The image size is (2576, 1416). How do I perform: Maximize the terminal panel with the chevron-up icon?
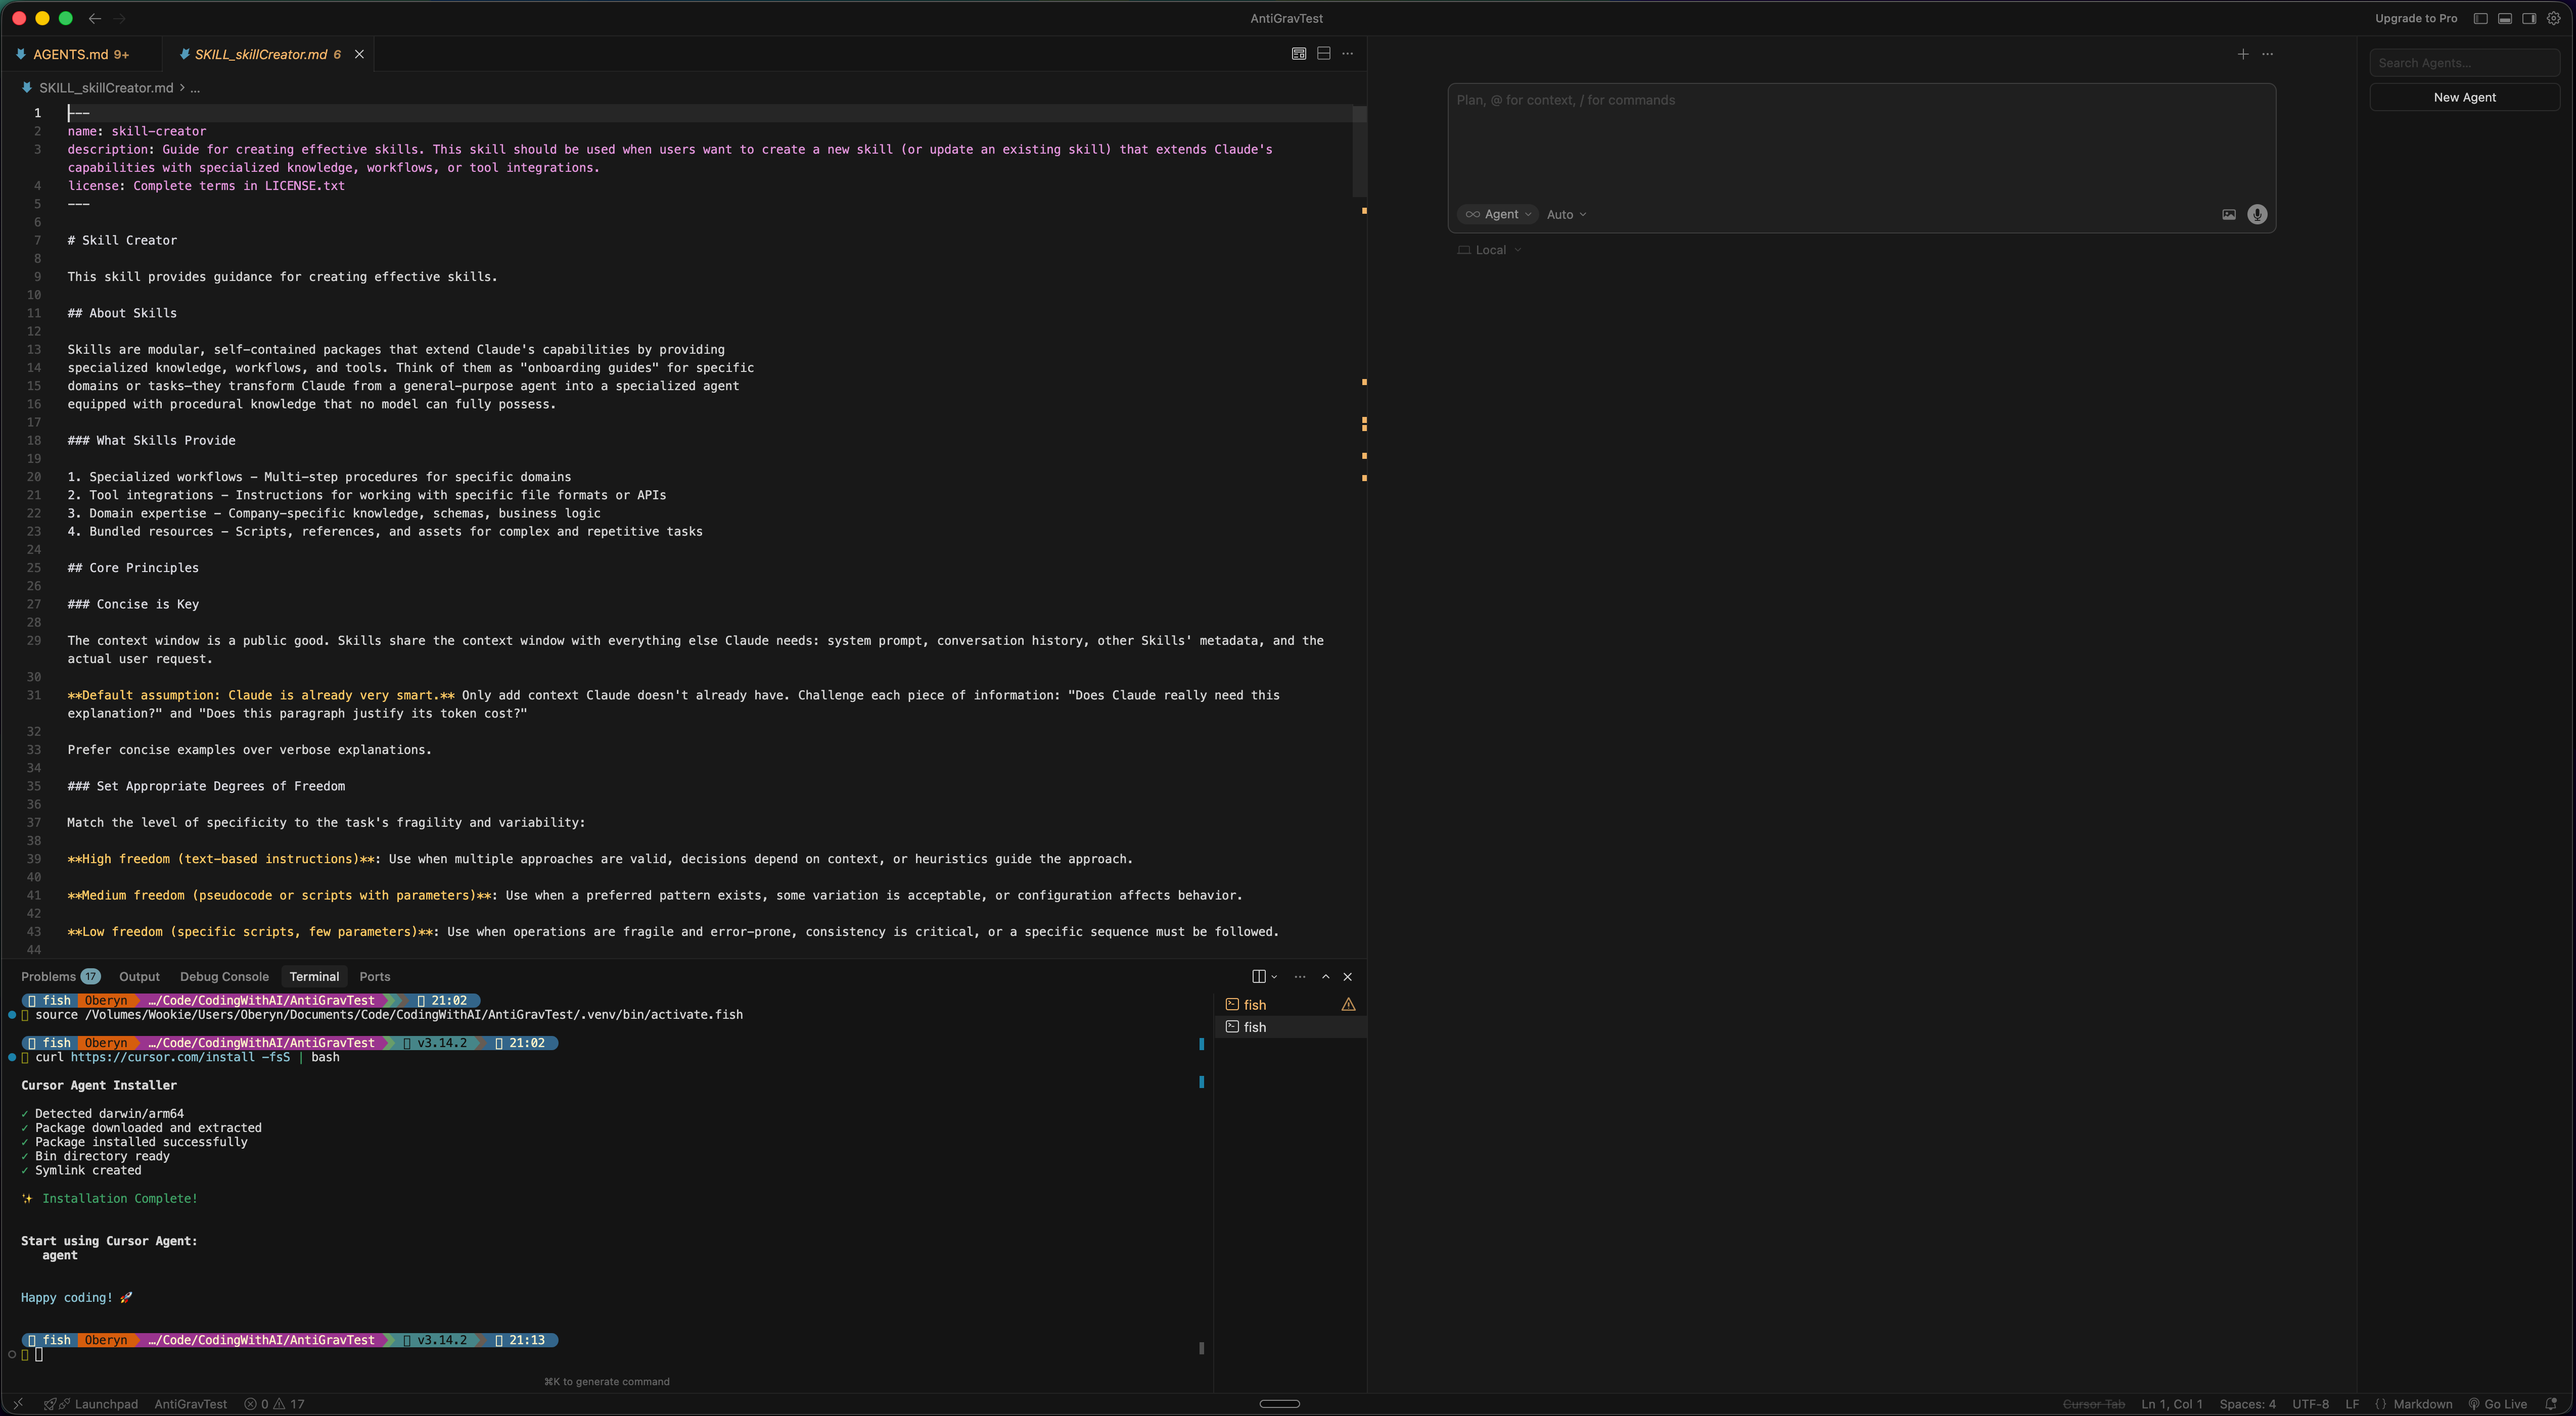click(1325, 977)
